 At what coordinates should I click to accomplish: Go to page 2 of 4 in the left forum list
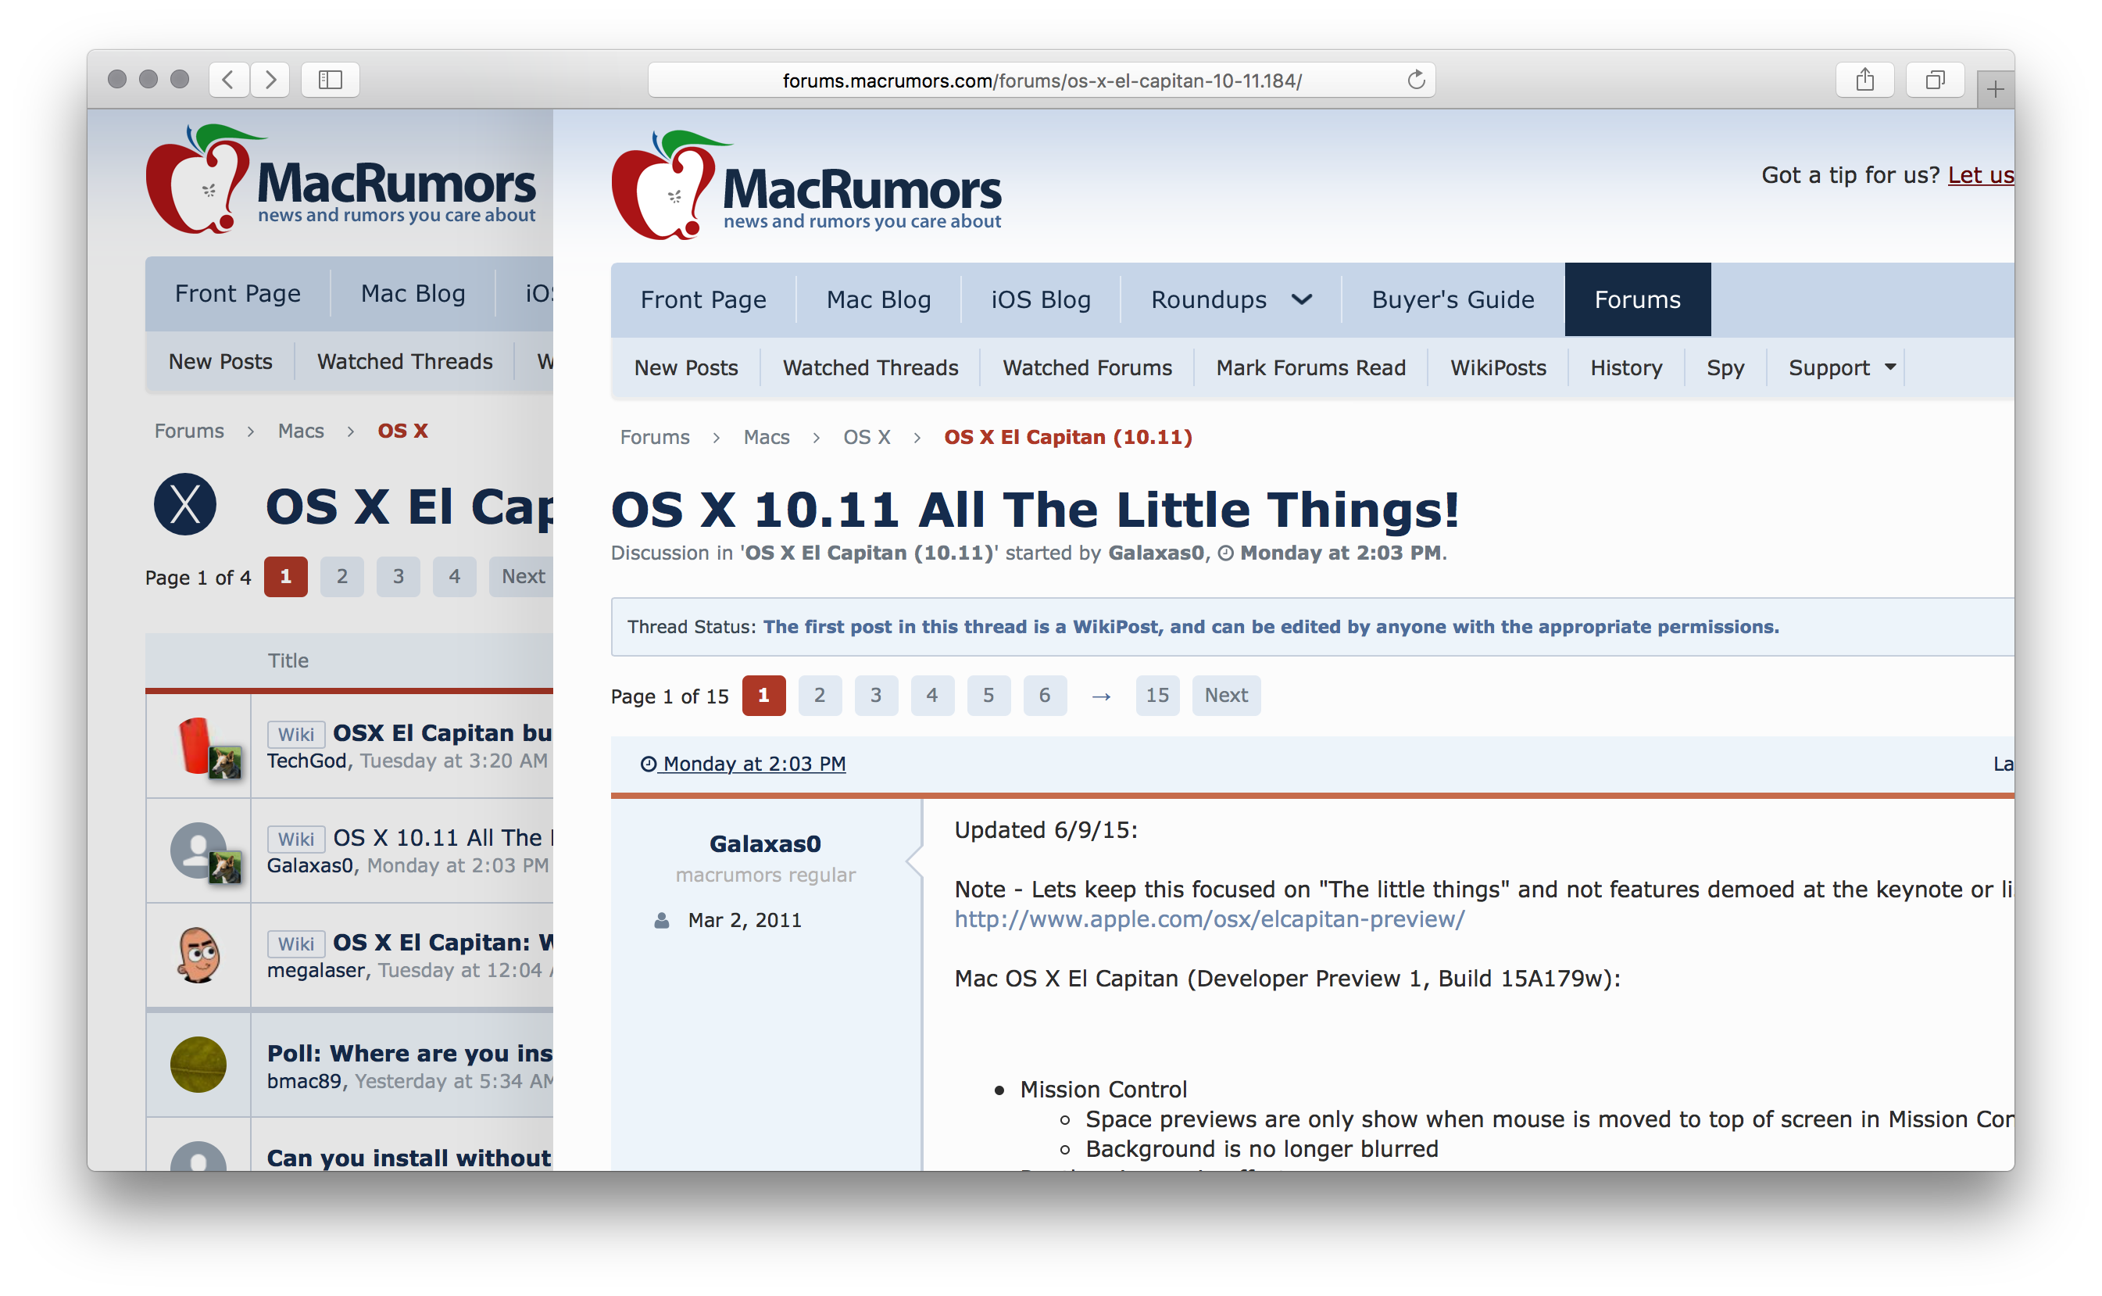coord(342,576)
